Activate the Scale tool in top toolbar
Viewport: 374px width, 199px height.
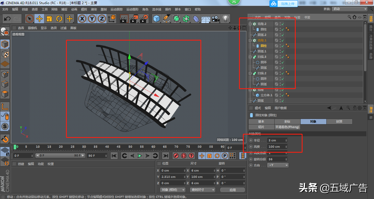click(x=49, y=19)
